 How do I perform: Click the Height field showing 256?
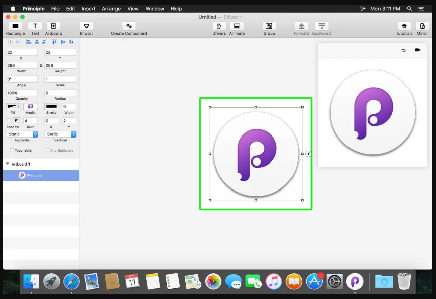point(60,65)
